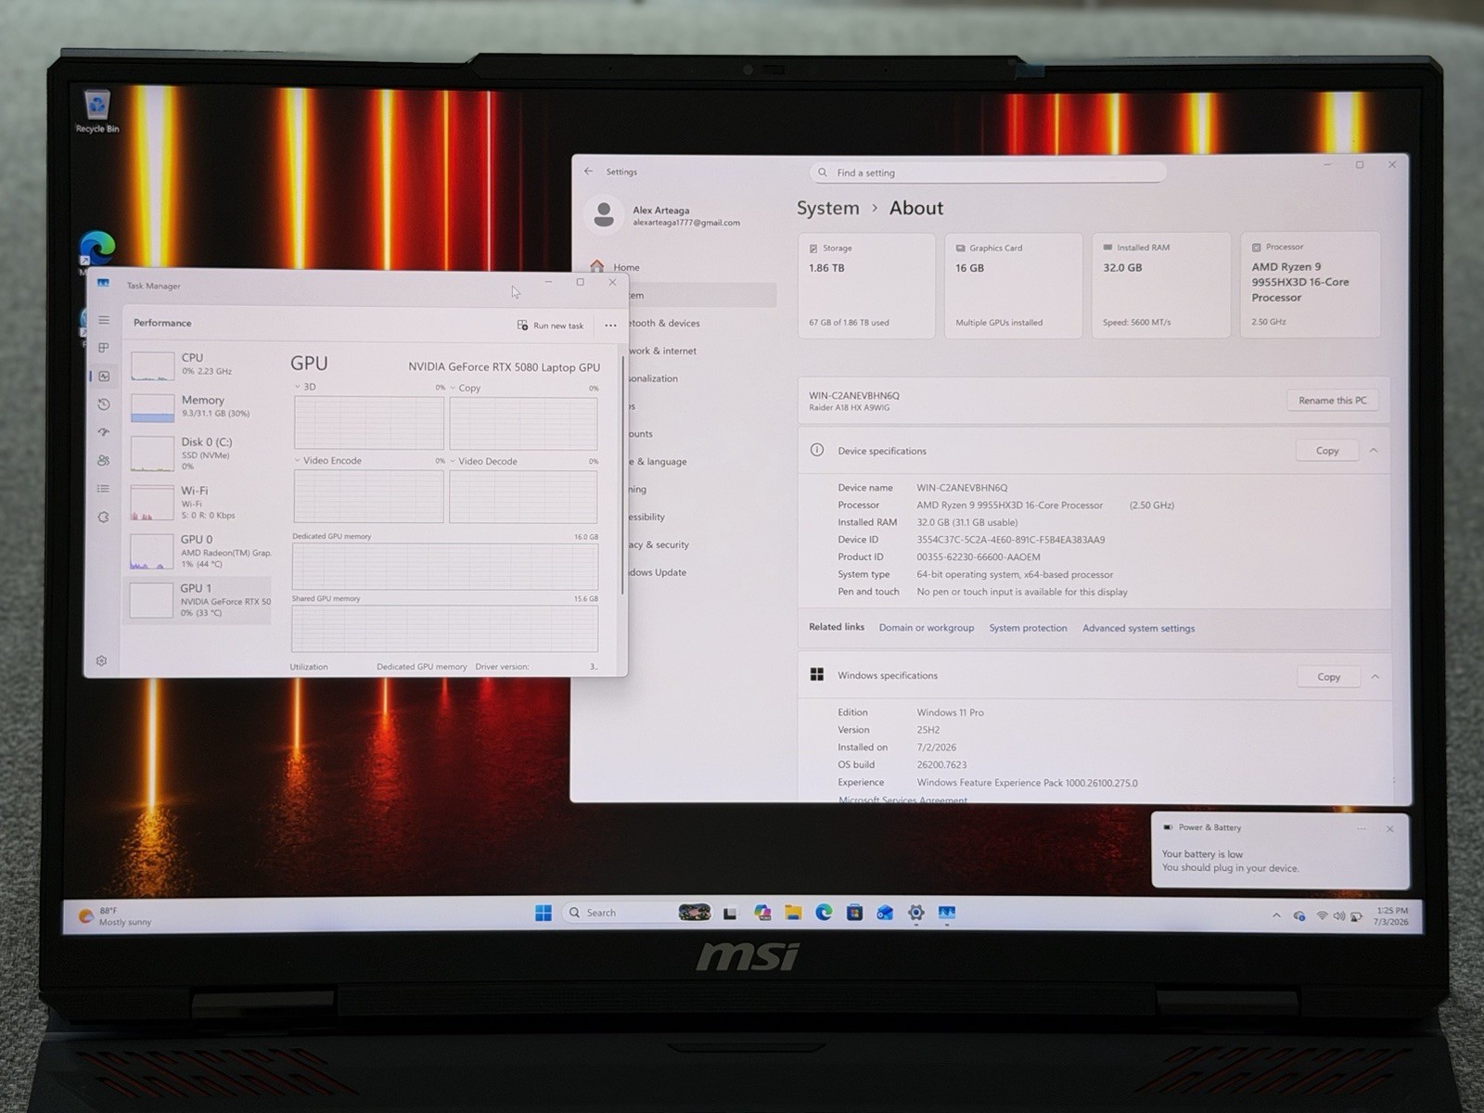Viewport: 1484px width, 1113px height.
Task: Copy Device specifications
Action: 1327,451
